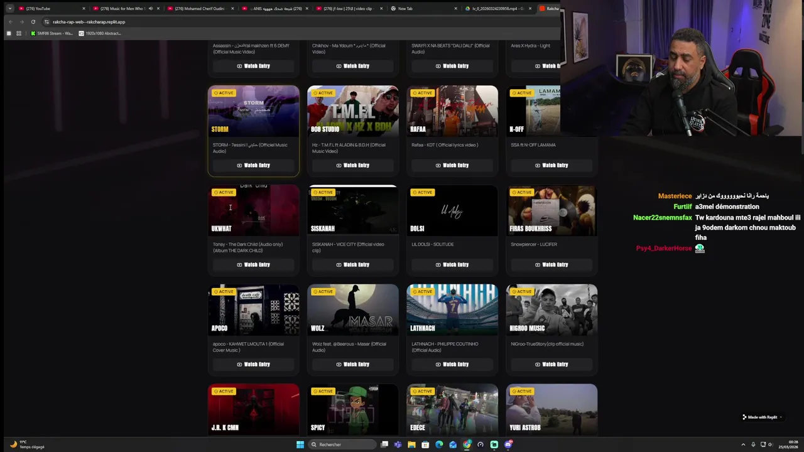Open the Windows Start menu
The width and height of the screenshot is (804, 452).
click(300, 444)
